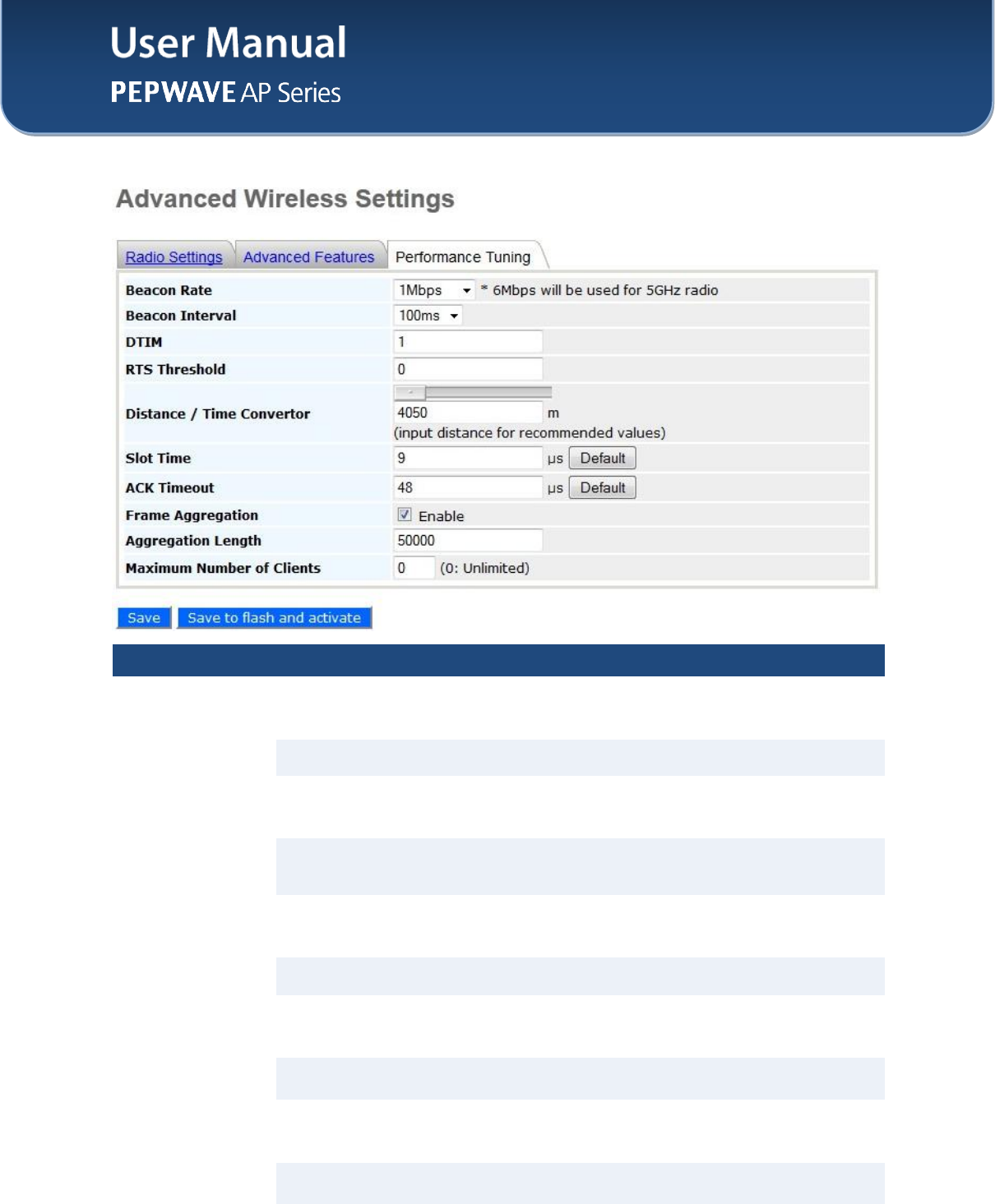Click the ACK Timeout input field
995x1204 pixels.
468,488
